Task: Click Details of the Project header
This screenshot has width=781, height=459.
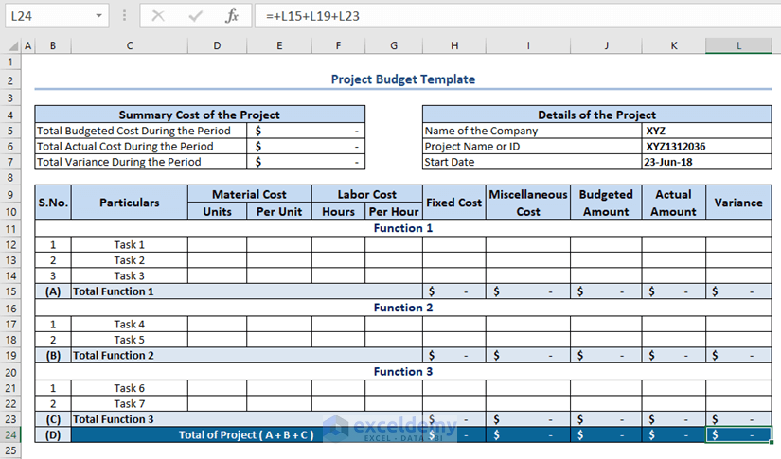Action: pos(596,115)
